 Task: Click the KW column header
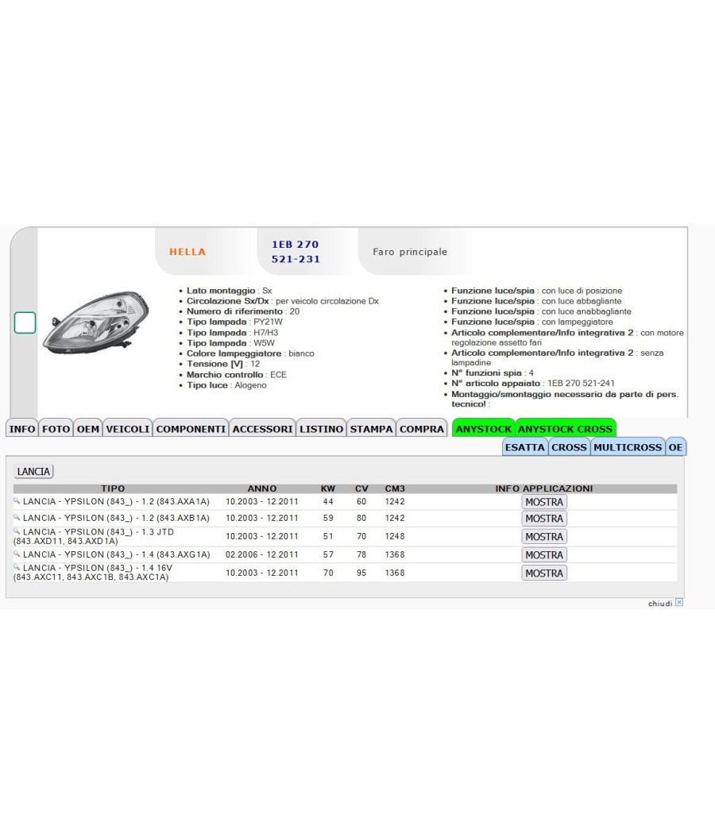click(328, 488)
